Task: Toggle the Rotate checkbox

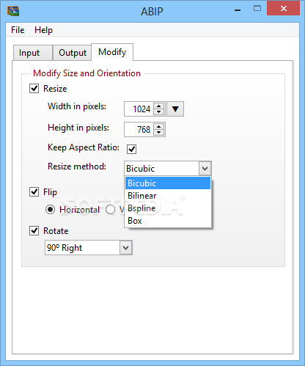Action: [x=34, y=231]
